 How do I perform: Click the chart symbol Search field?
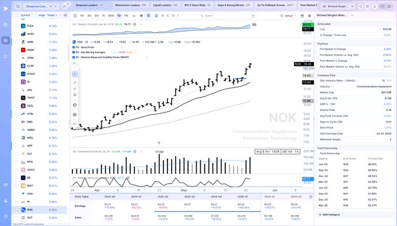coord(228,16)
